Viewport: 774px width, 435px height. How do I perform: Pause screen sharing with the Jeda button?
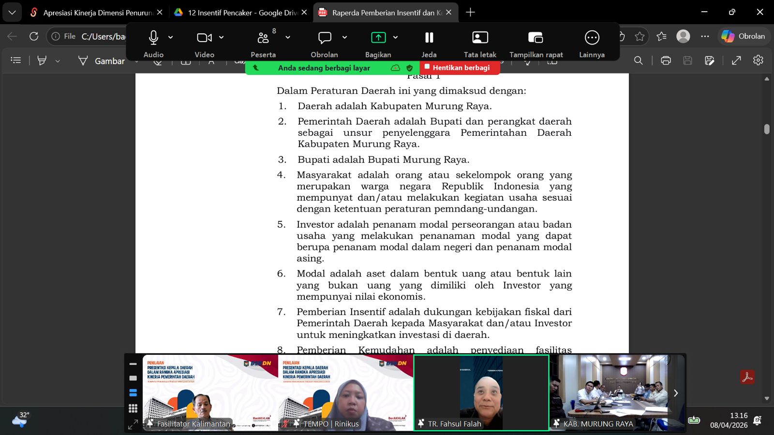tap(429, 38)
